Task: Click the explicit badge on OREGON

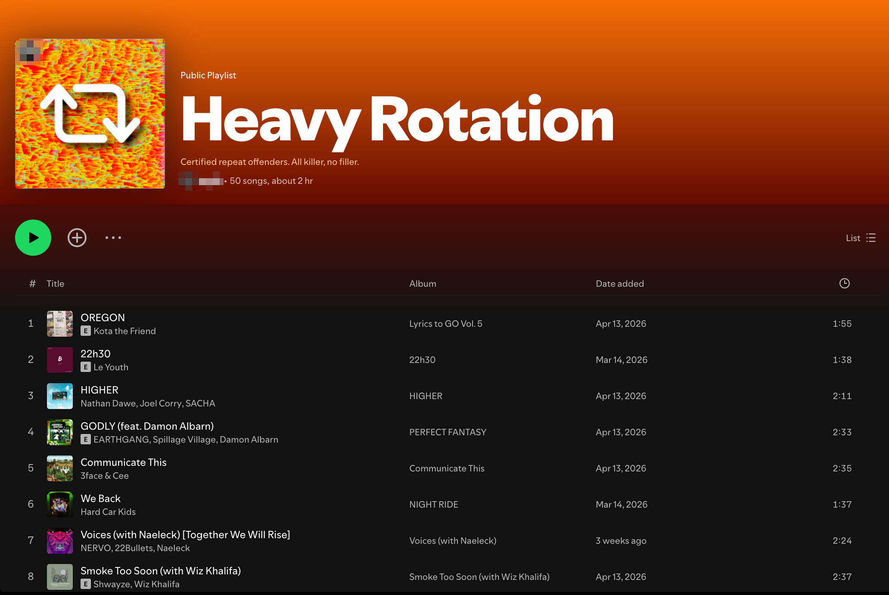Action: pyautogui.click(x=86, y=331)
